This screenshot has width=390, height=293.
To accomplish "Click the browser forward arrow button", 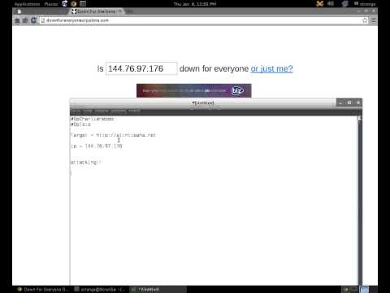I will (x=25, y=20).
